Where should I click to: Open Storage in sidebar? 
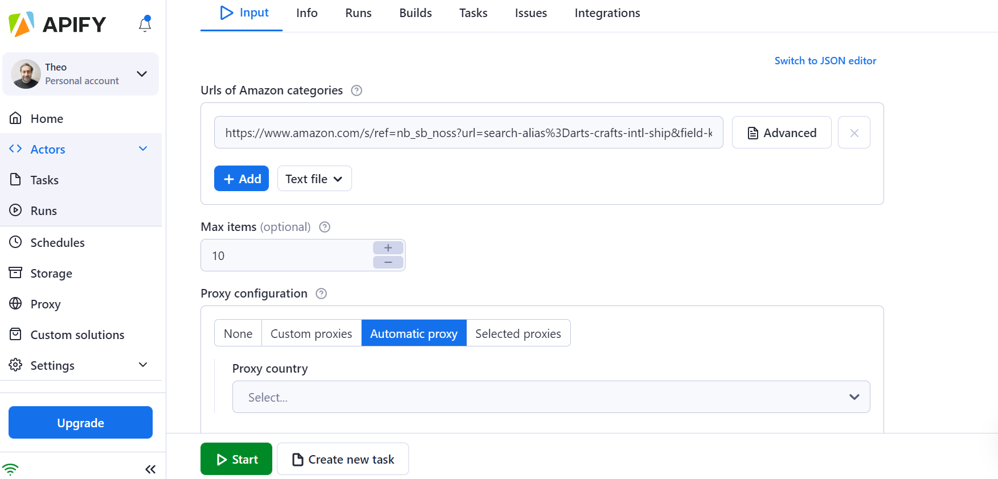coord(81,273)
